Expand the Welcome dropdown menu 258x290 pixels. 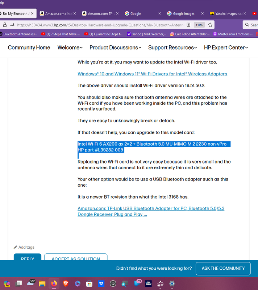pyautogui.click(x=70, y=47)
